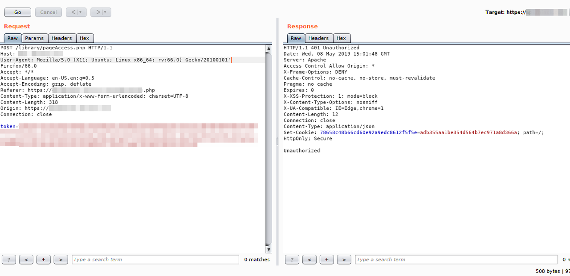Focus the response search term field
Image resolution: width=570 pixels, height=276 pixels.
456,260
